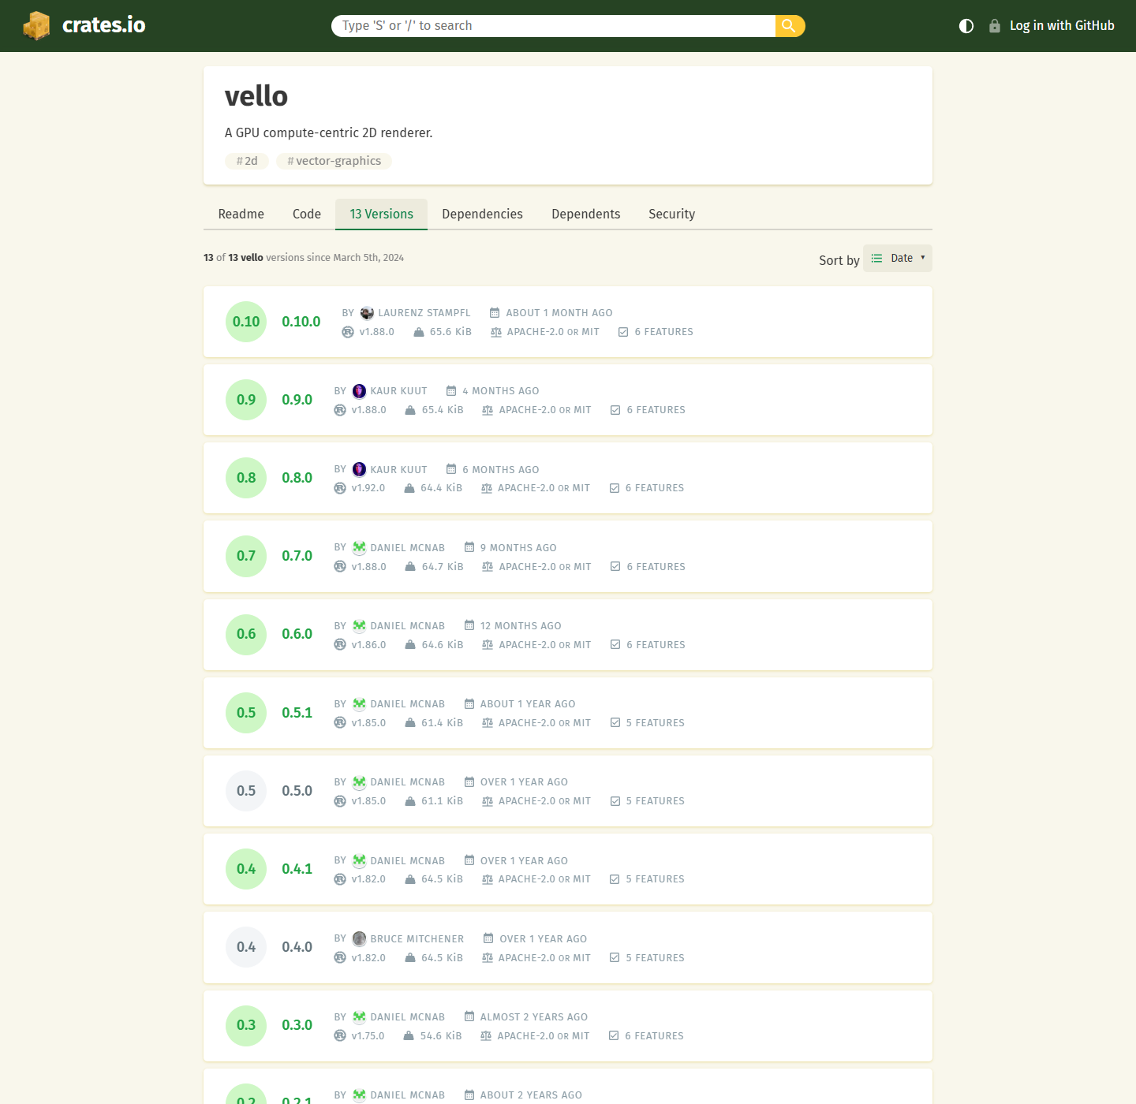Click the grey 0.5 badge for 0.5.0
This screenshot has height=1104, width=1136.
coord(246,791)
